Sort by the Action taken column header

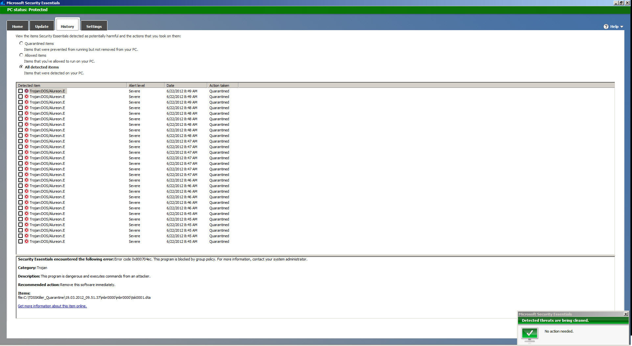pyautogui.click(x=223, y=85)
